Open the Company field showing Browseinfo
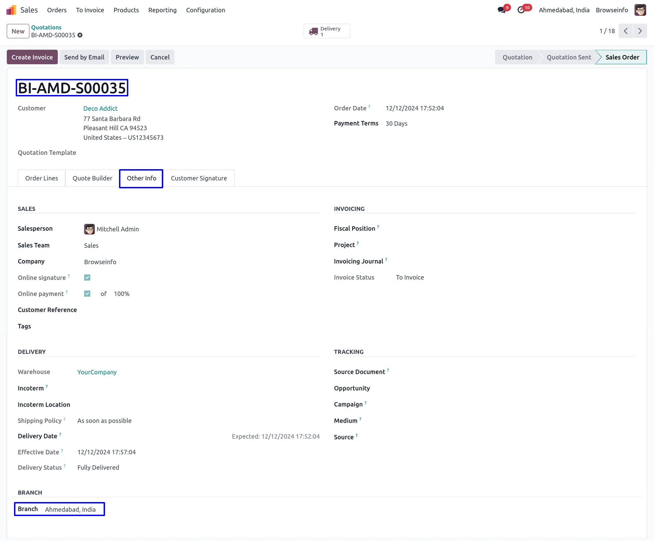The image size is (654, 541). pos(100,262)
